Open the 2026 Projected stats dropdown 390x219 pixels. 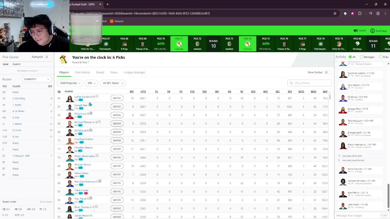[70, 83]
